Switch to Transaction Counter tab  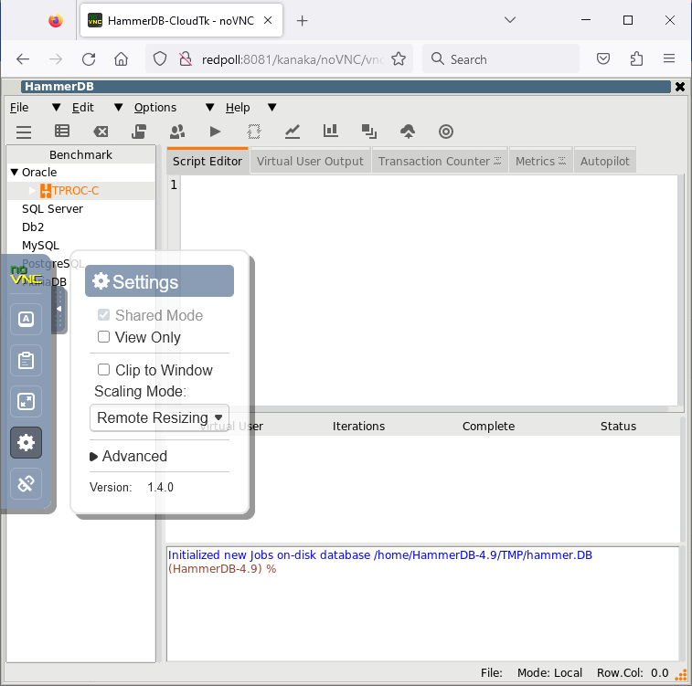(x=440, y=162)
